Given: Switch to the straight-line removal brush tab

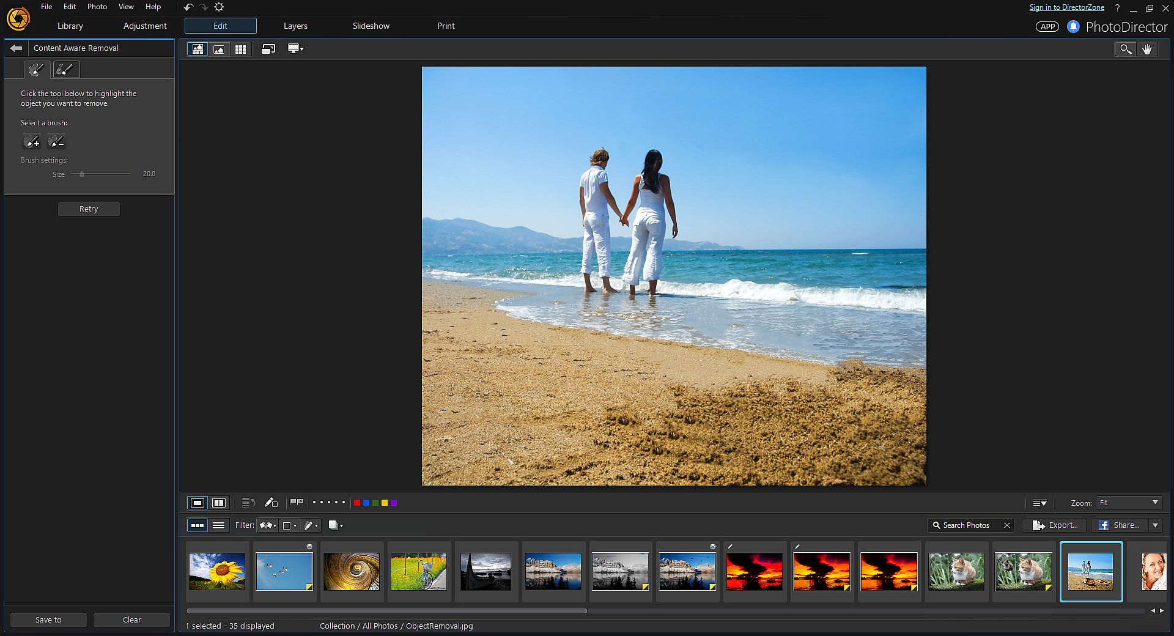Looking at the screenshot, I should pyautogui.click(x=65, y=70).
